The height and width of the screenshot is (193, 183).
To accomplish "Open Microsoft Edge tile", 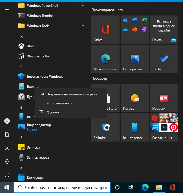I will 105,59.
